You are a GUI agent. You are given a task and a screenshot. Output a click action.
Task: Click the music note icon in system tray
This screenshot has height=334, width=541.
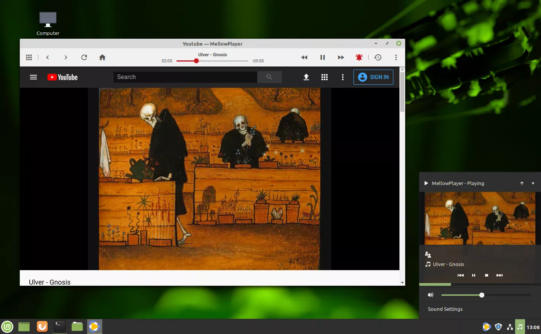click(x=520, y=326)
